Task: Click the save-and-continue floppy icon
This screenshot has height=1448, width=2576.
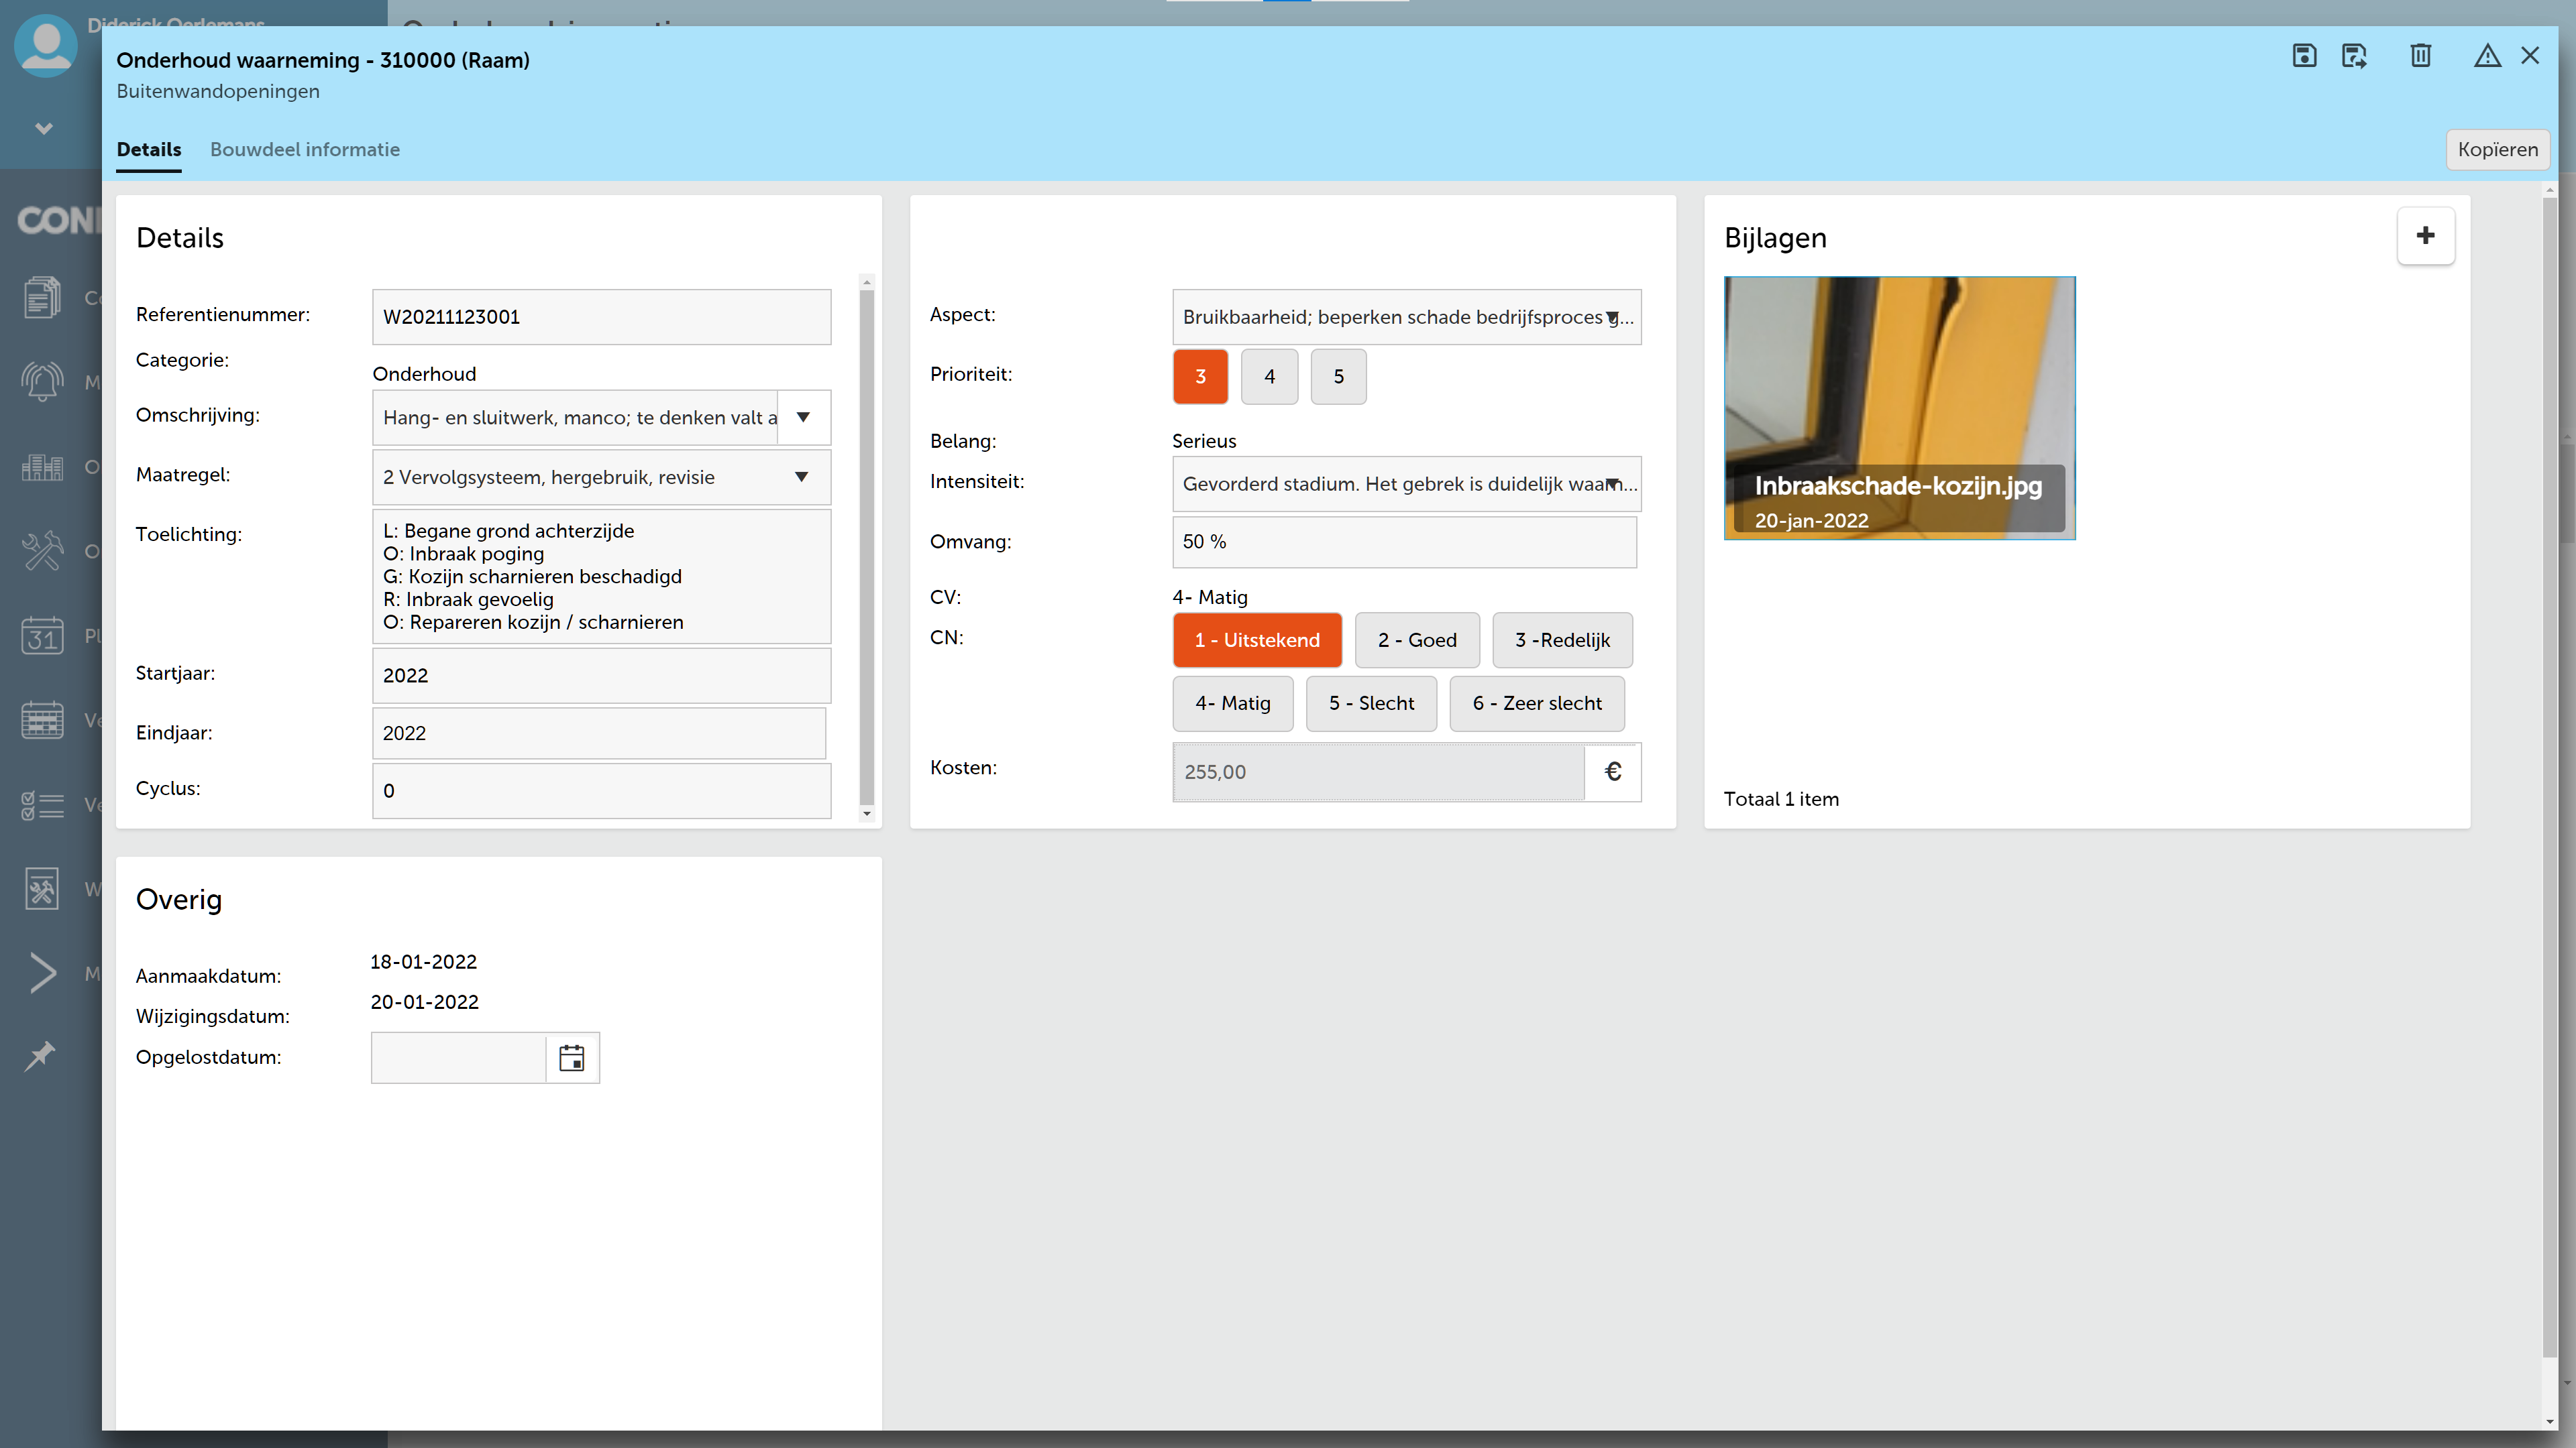Action: click(2354, 57)
